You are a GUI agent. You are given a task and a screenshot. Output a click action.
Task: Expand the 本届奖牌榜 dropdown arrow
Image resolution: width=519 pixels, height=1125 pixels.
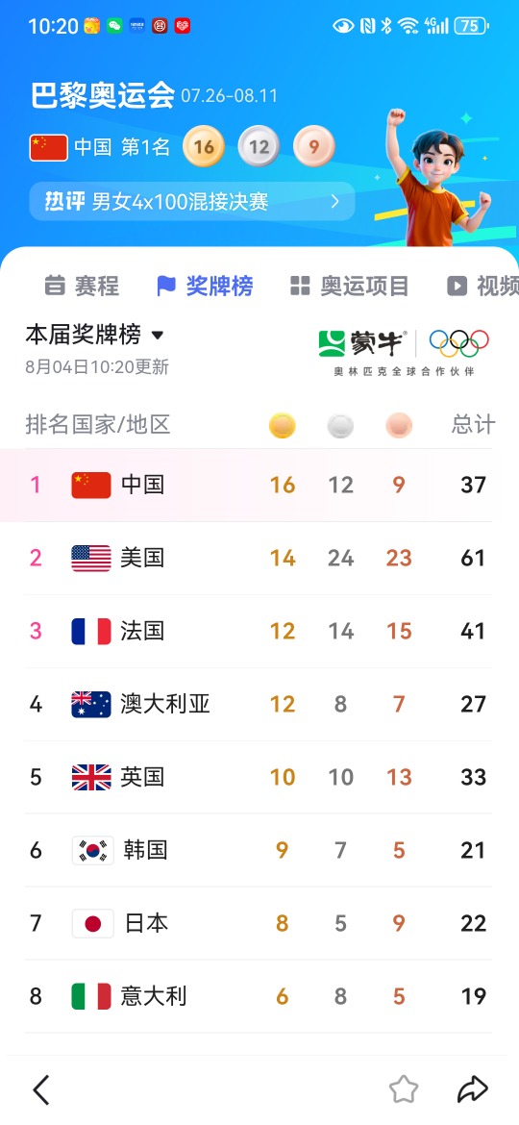click(x=158, y=335)
